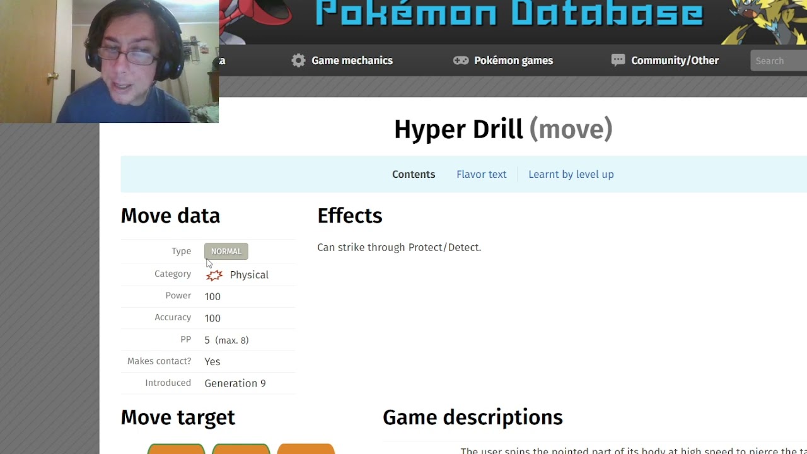This screenshot has width=807, height=454.
Task: Jump to Flavor text section
Action: pos(481,174)
